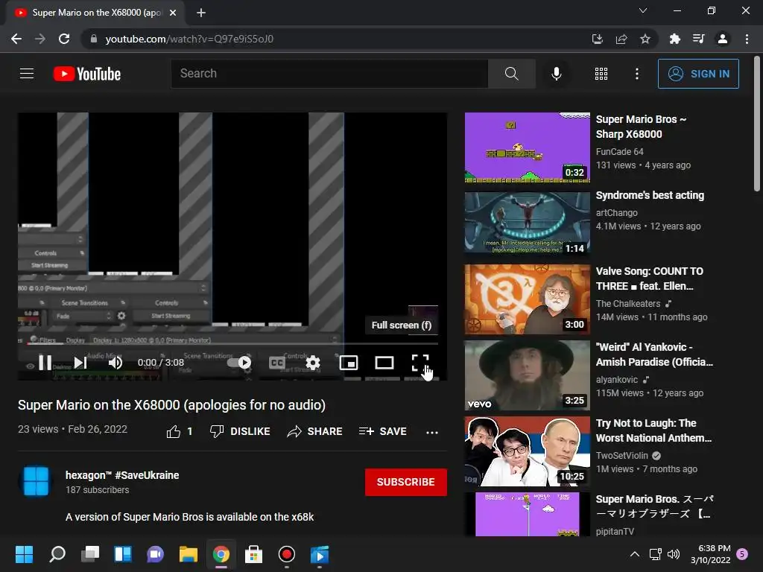
Task: Show hidden tray icons chevron
Action: (x=635, y=554)
